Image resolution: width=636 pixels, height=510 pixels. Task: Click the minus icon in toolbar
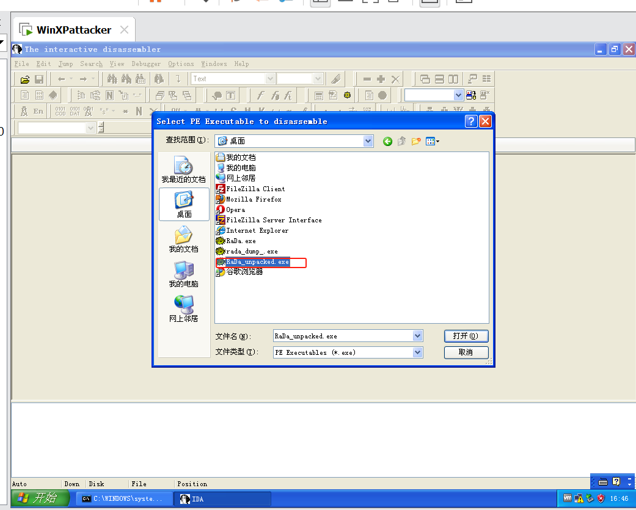point(367,79)
